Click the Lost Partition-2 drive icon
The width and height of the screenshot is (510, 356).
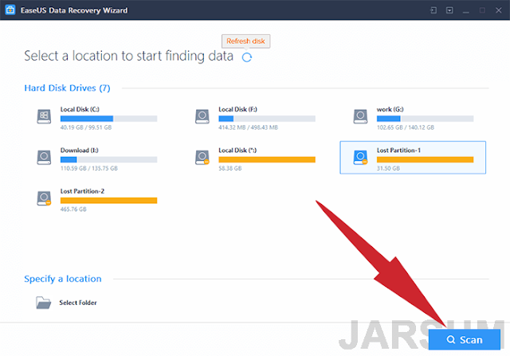coord(44,198)
